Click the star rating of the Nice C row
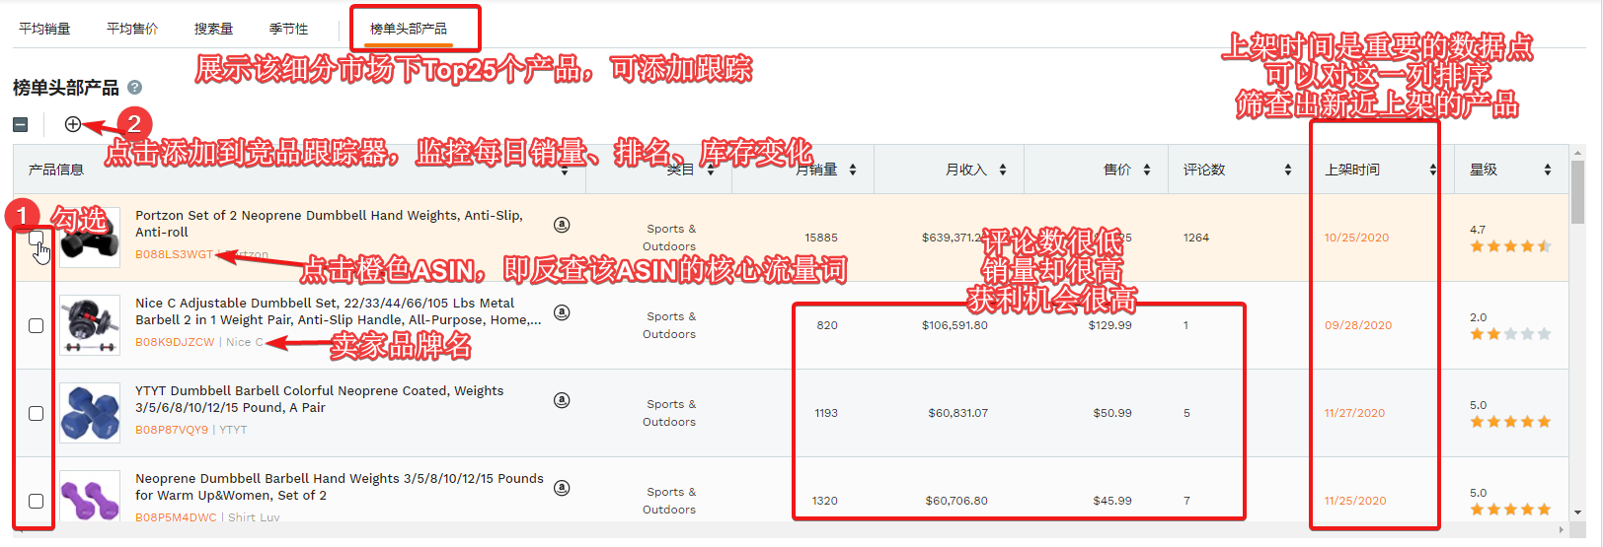Image resolution: width=1603 pixels, height=547 pixels. tap(1509, 334)
